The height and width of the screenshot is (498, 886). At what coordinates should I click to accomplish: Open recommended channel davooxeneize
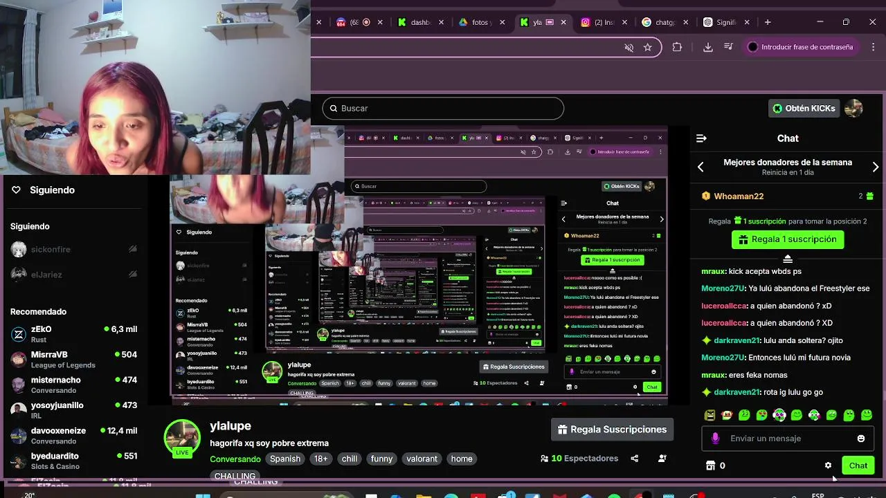point(74,436)
